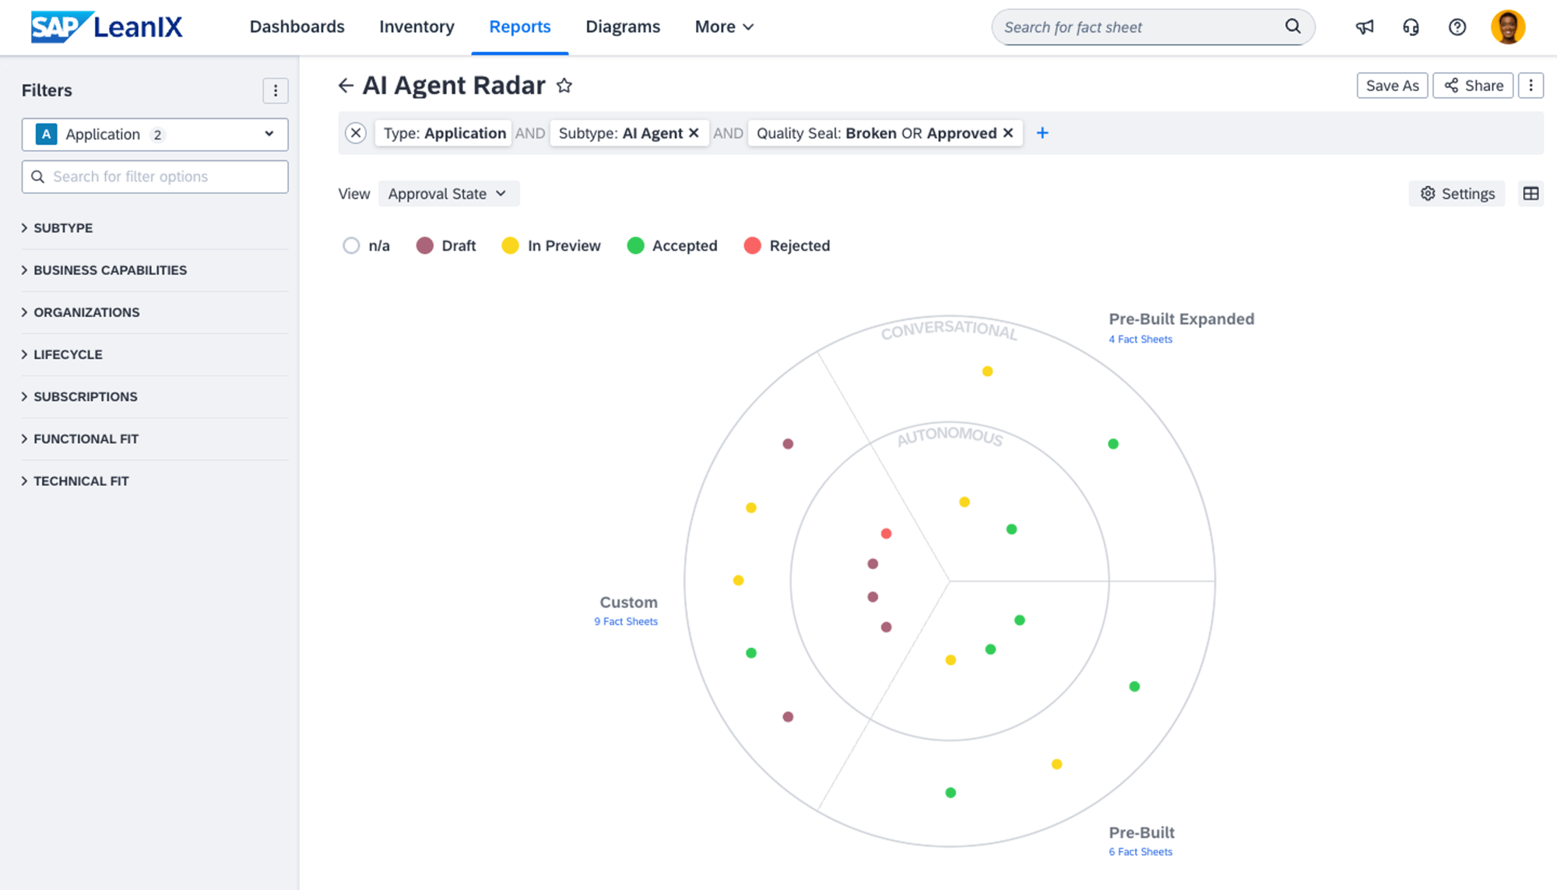The image size is (1557, 890).
Task: Click the user avatar in the top bar
Action: pos(1508,26)
